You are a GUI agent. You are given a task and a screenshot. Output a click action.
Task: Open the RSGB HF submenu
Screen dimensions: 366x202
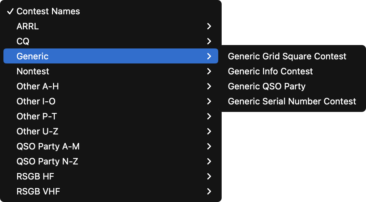(x=110, y=176)
